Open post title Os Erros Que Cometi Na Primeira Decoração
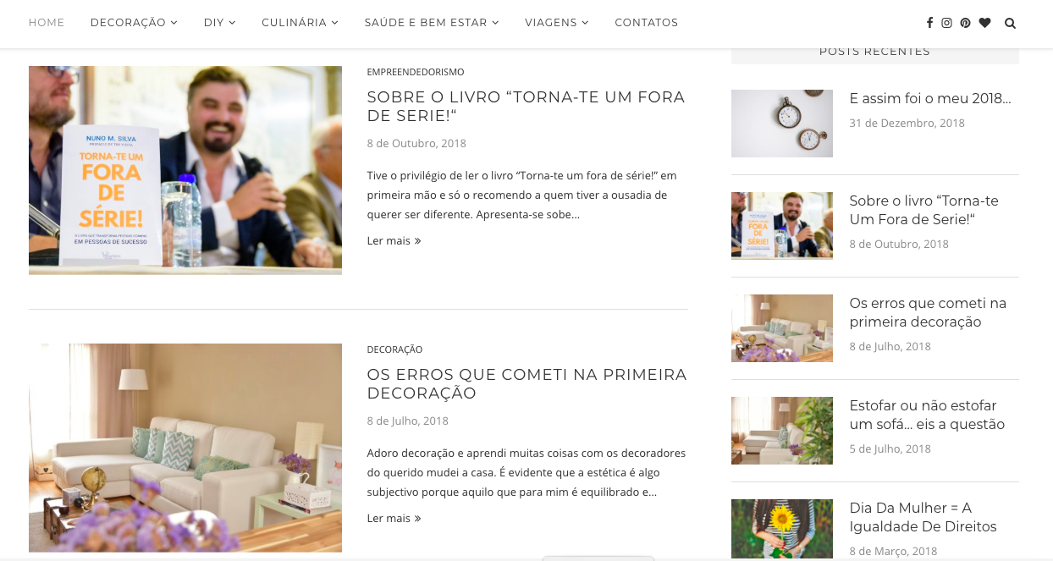The image size is (1053, 561). coord(526,383)
